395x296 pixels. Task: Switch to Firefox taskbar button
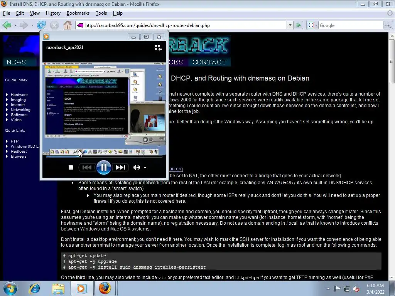(105, 288)
